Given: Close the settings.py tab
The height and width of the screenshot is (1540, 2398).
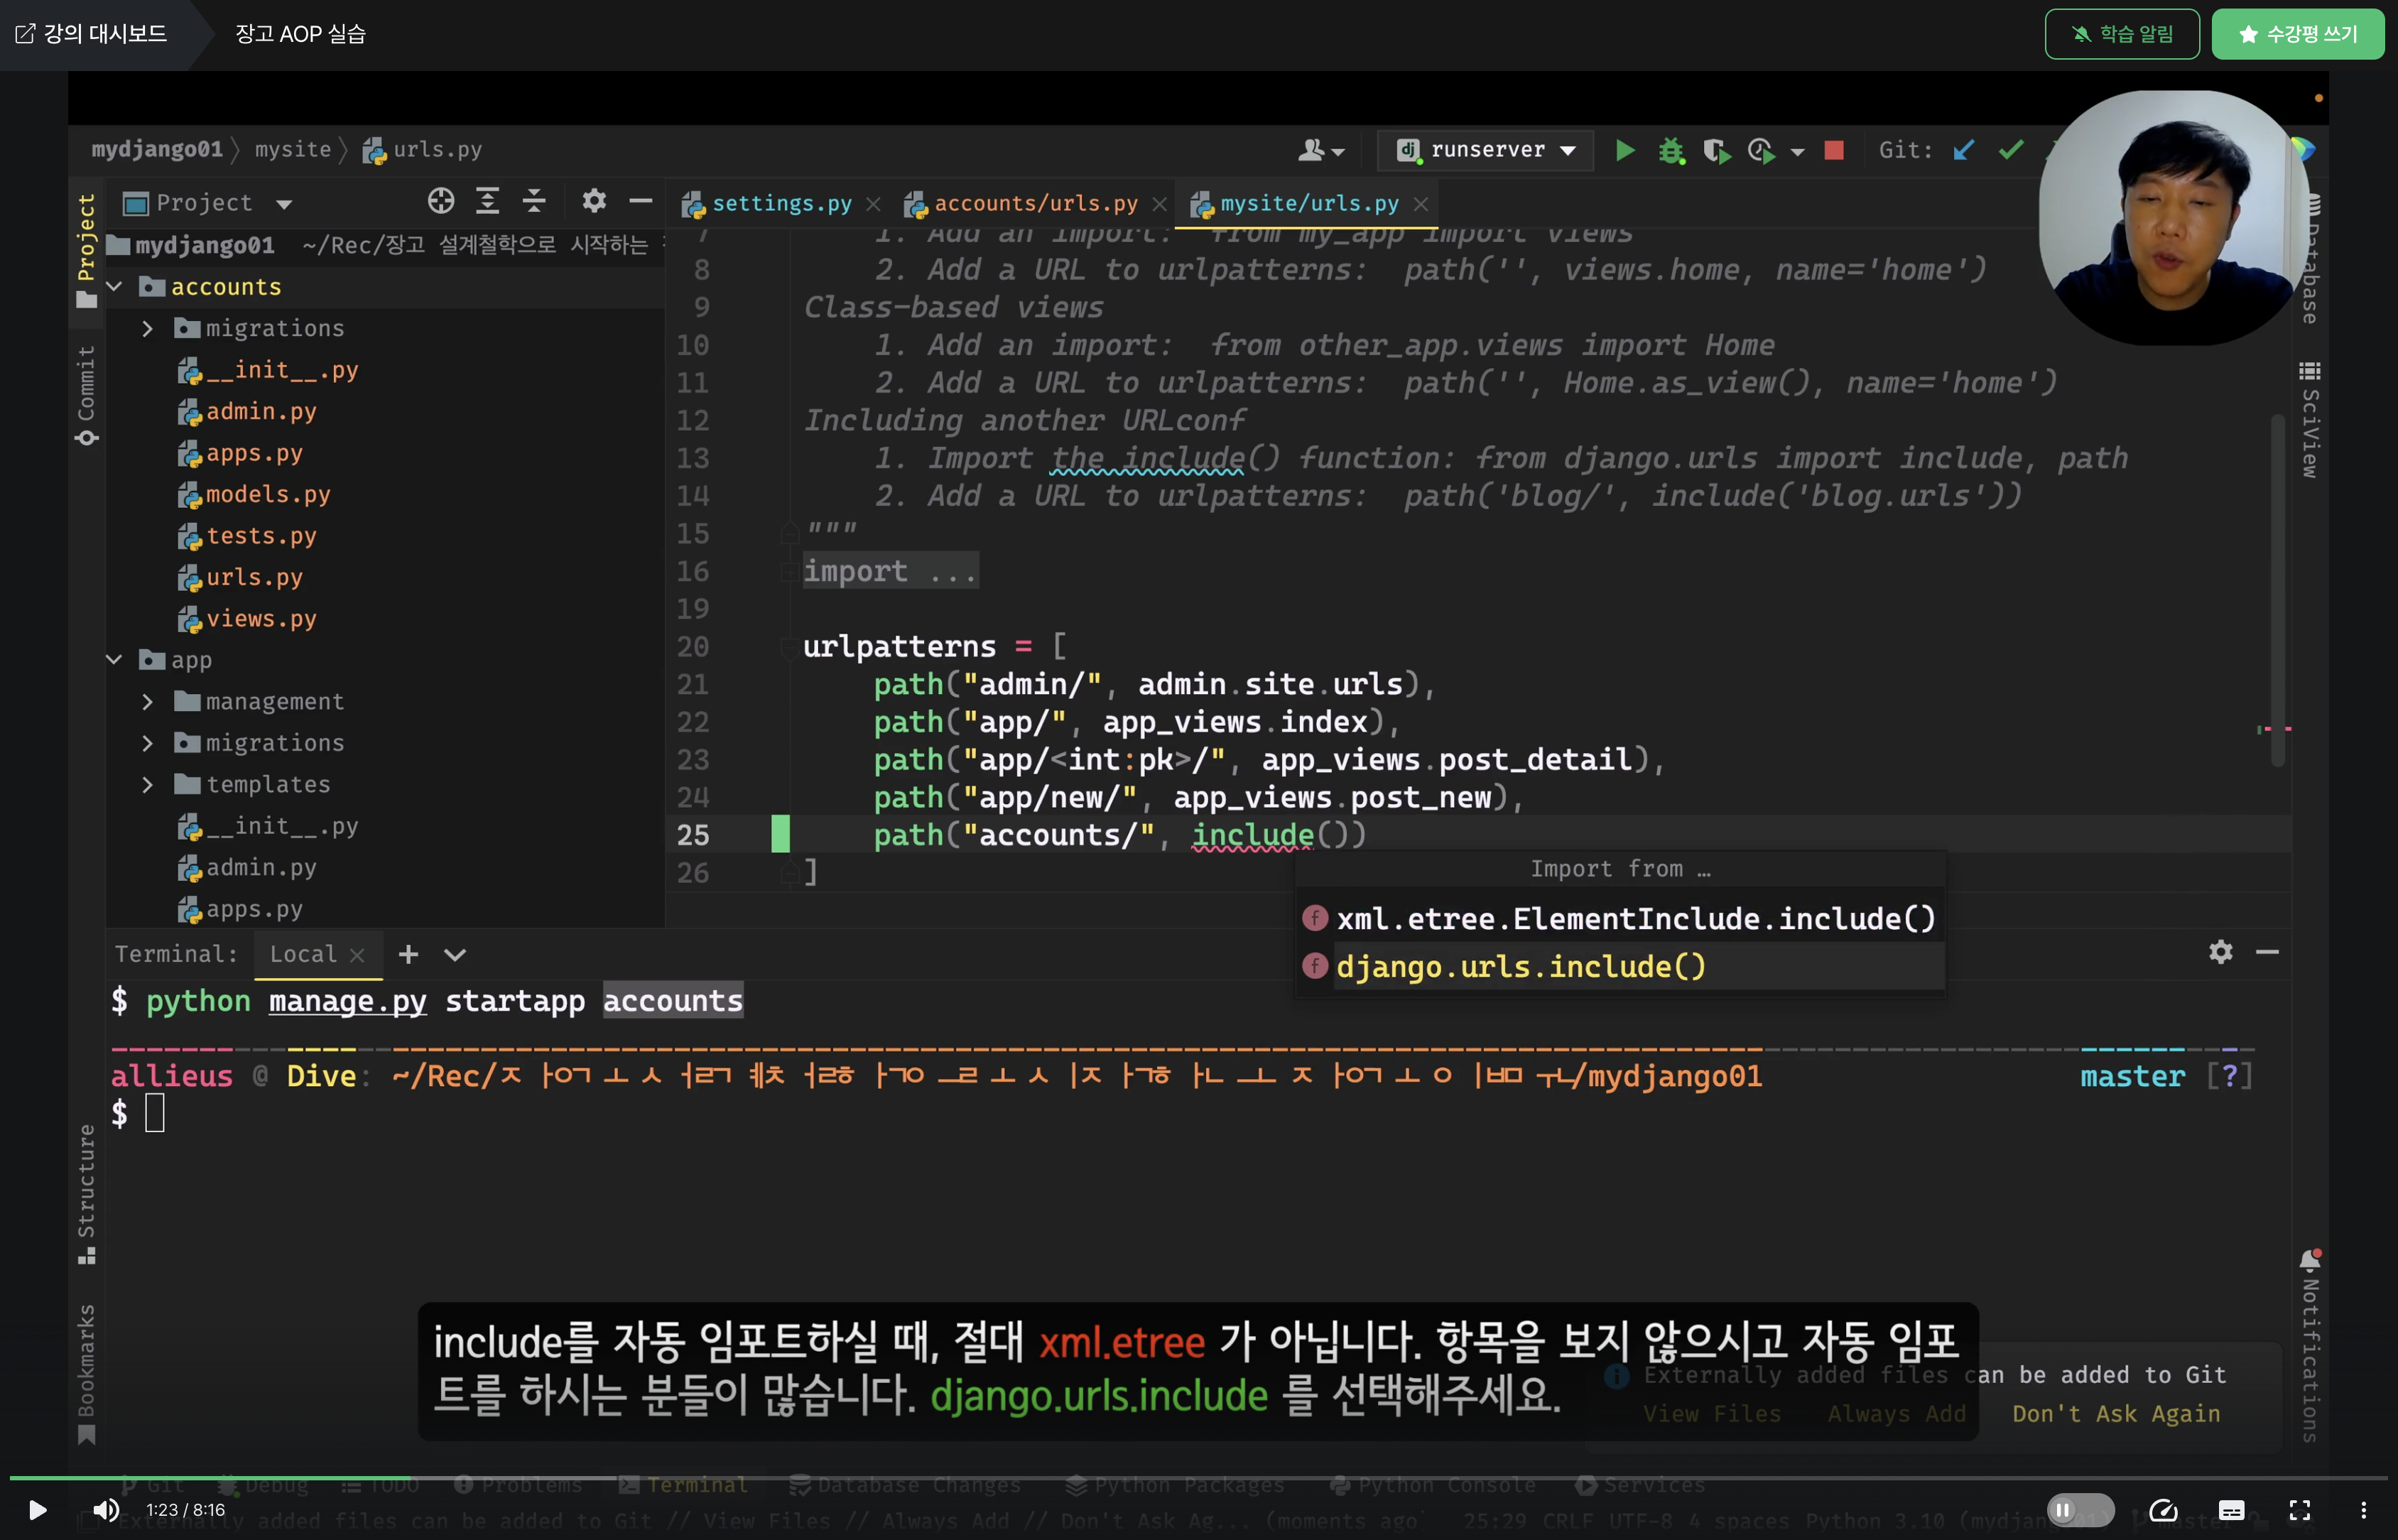Looking at the screenshot, I should (x=873, y=204).
